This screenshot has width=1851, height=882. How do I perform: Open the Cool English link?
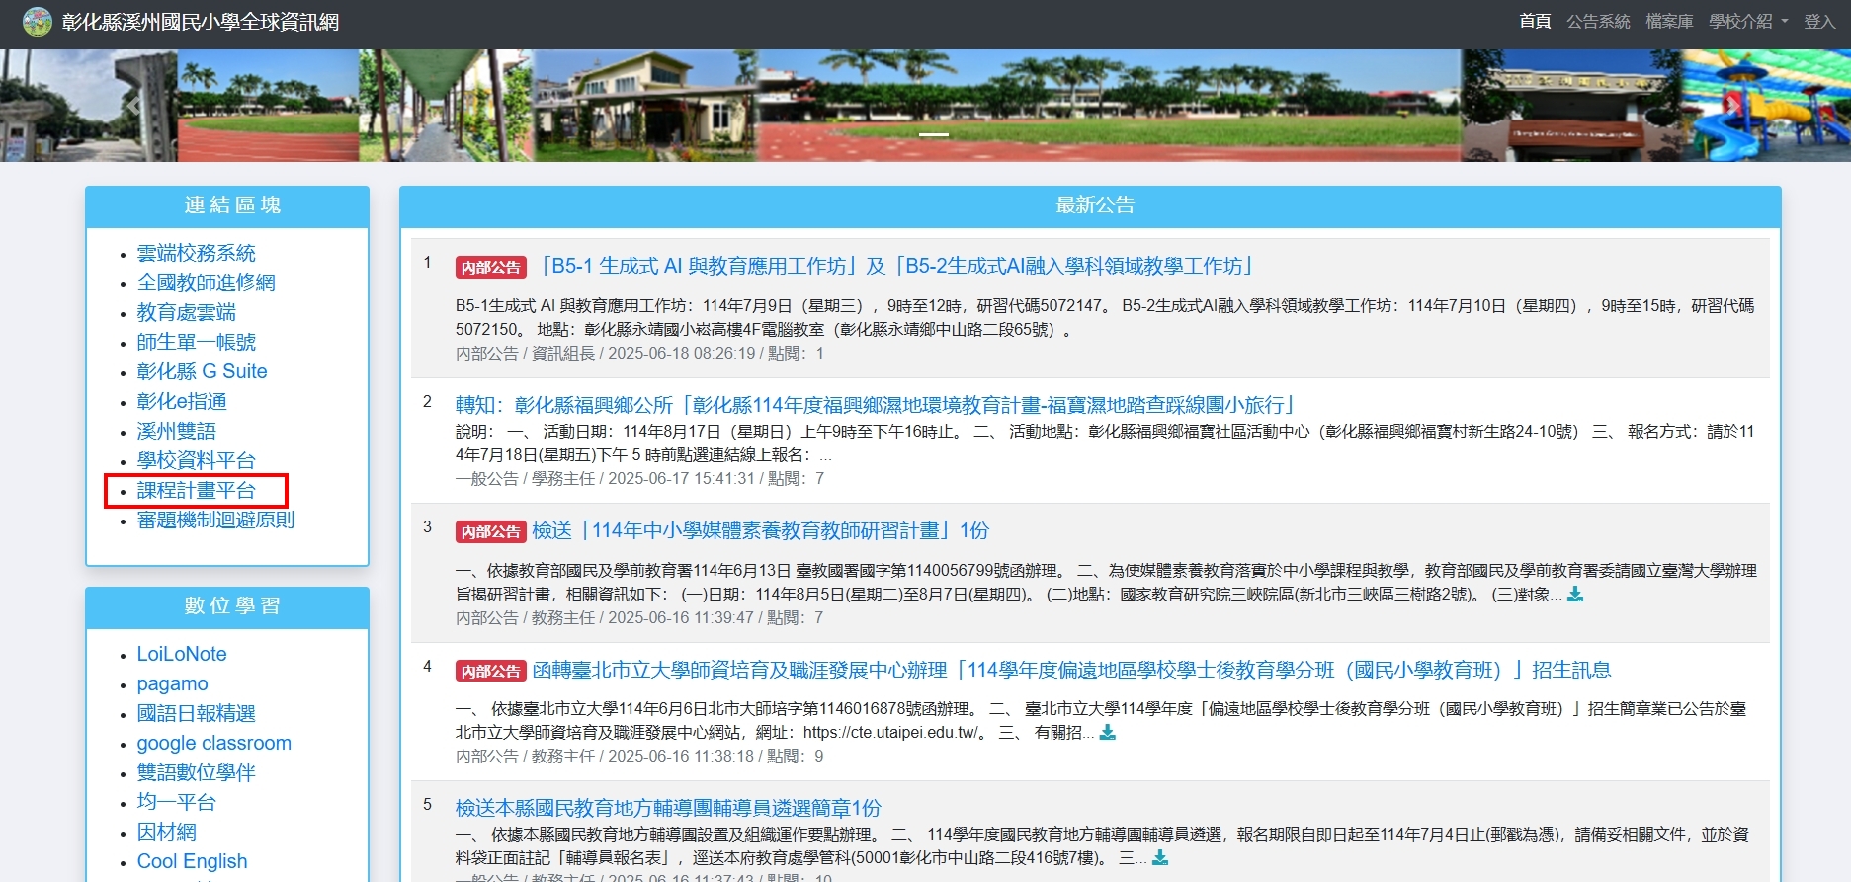point(192,861)
